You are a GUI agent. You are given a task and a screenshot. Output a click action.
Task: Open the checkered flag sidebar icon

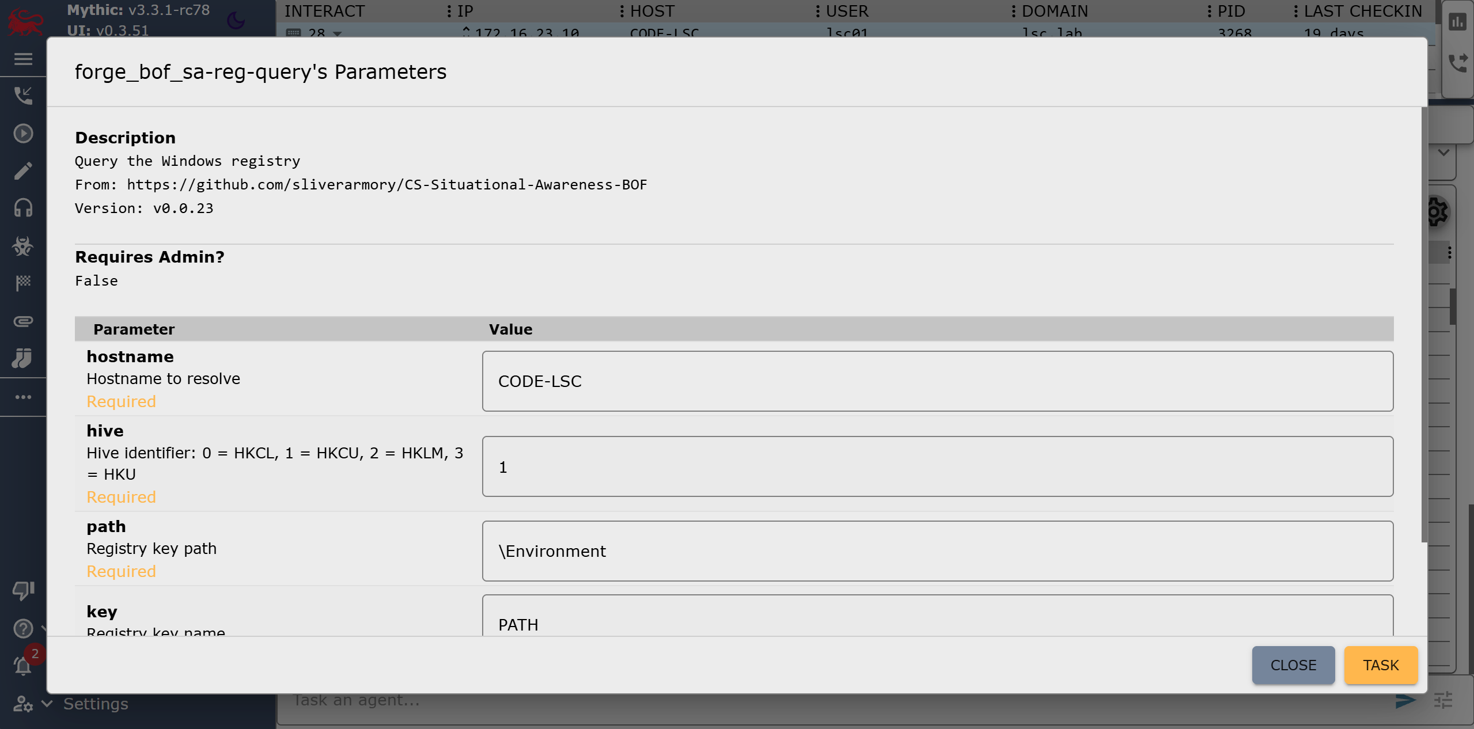23,283
